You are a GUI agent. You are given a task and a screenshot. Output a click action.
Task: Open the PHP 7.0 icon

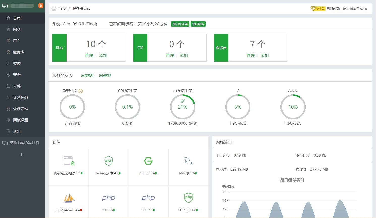(148, 198)
